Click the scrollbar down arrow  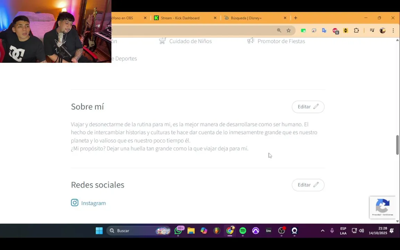pyautogui.click(x=397, y=221)
